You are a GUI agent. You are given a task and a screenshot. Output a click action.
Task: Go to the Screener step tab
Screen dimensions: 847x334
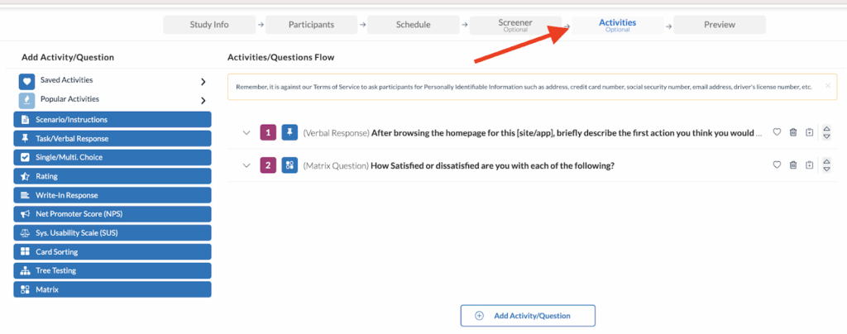(x=515, y=25)
